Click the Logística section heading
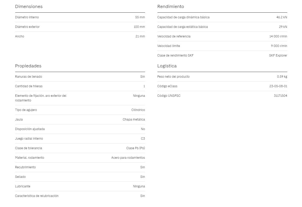The height and width of the screenshot is (207, 302). (167, 66)
